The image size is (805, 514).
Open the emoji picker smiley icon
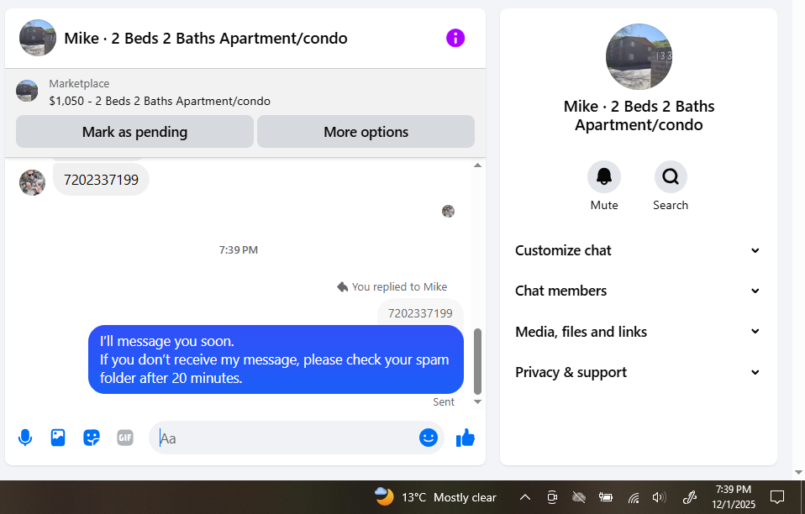[429, 438]
